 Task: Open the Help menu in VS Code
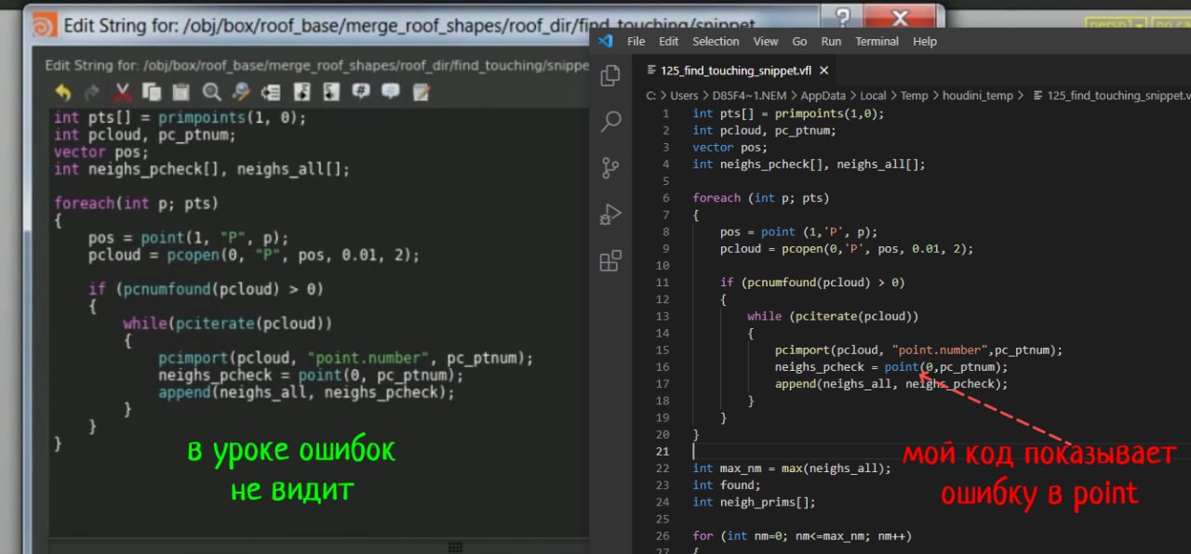pyautogui.click(x=925, y=41)
